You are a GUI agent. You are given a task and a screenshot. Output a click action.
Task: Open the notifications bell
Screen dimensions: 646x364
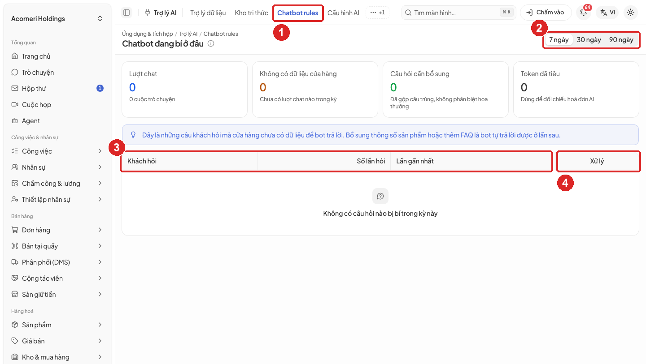tap(584, 13)
